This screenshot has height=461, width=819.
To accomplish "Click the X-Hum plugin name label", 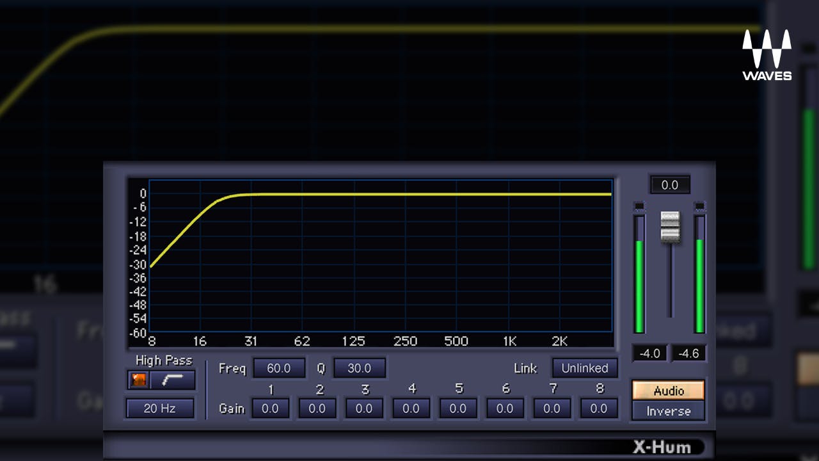I will point(662,446).
